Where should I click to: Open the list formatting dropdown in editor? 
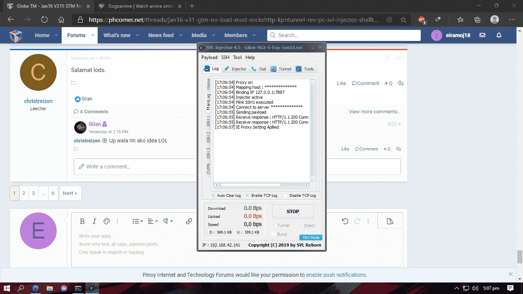(x=138, y=221)
